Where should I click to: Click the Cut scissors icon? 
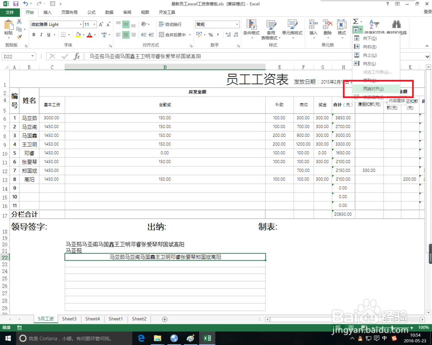click(19, 22)
